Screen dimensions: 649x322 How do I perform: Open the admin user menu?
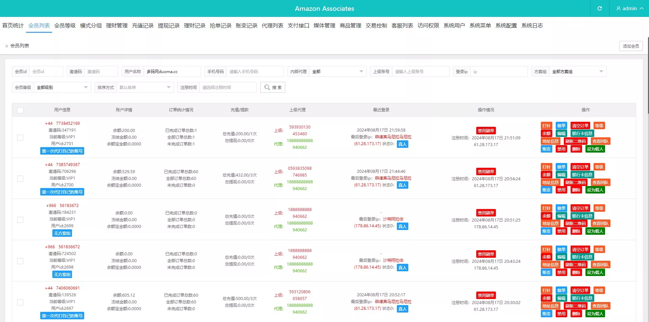629,8
